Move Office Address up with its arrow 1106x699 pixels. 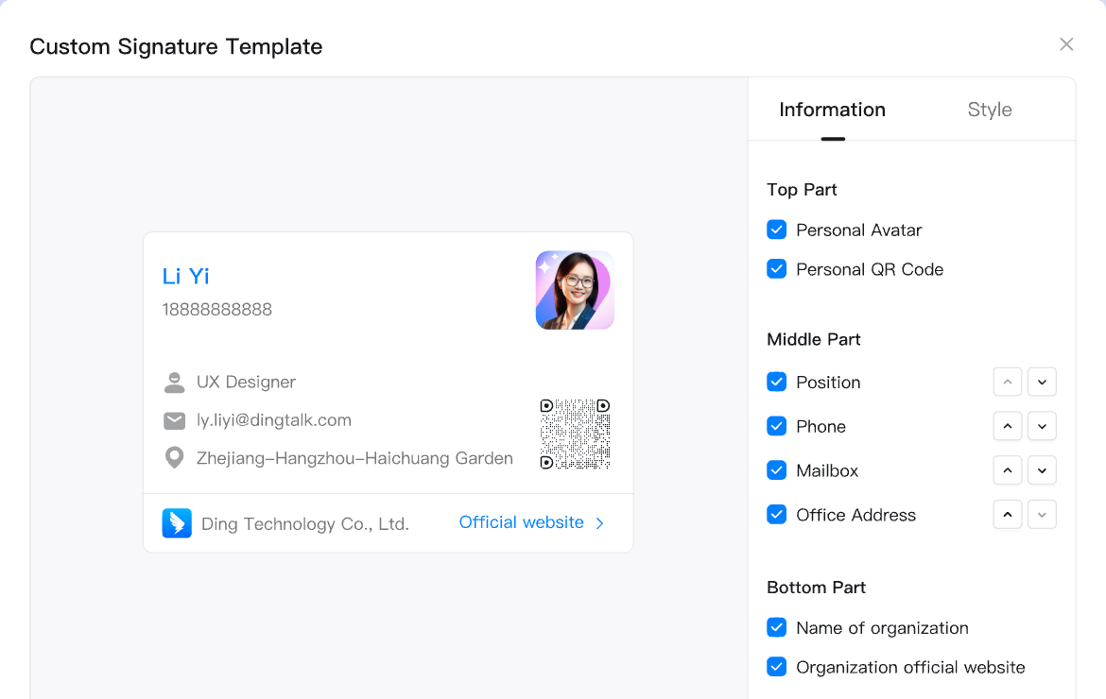click(1008, 515)
